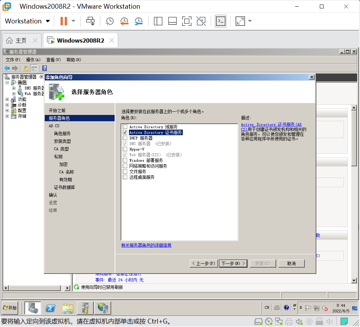
Task: Send Ctrl+Alt+Del to the VM
Action: [x=90, y=21]
